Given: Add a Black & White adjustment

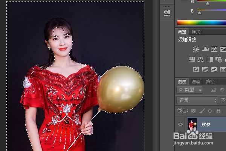Looking at the screenshot, I should tap(210, 59).
